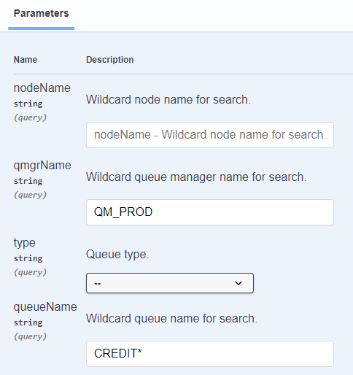Click the string label under type parameter
353x375 pixels.
[x=28, y=258]
